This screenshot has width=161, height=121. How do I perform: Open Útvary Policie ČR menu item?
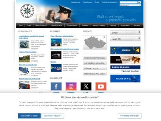41,25
